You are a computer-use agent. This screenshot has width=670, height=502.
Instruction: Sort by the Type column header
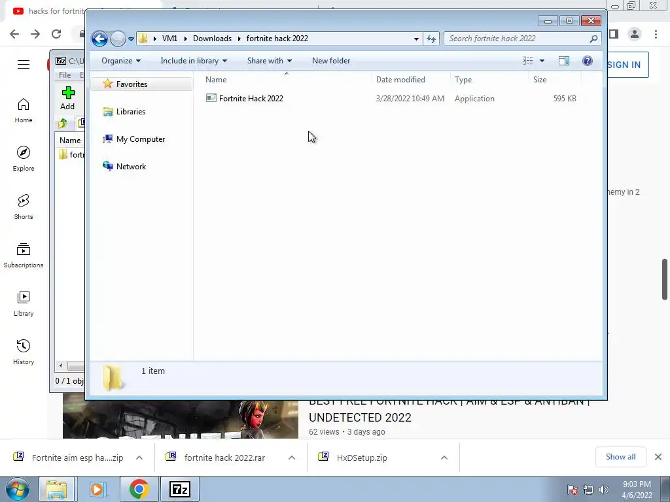click(489, 79)
